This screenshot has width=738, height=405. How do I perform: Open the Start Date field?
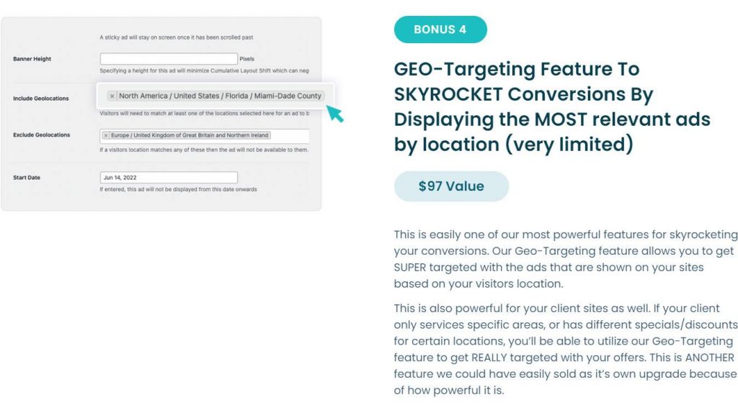tap(169, 178)
